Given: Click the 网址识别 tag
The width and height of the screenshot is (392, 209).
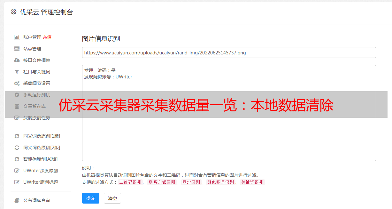Looking at the screenshot, I should (191, 182).
